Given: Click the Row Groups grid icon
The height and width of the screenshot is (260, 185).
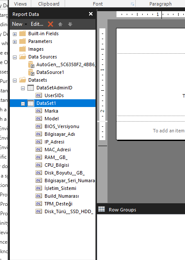Looking at the screenshot, I should 101,209.
